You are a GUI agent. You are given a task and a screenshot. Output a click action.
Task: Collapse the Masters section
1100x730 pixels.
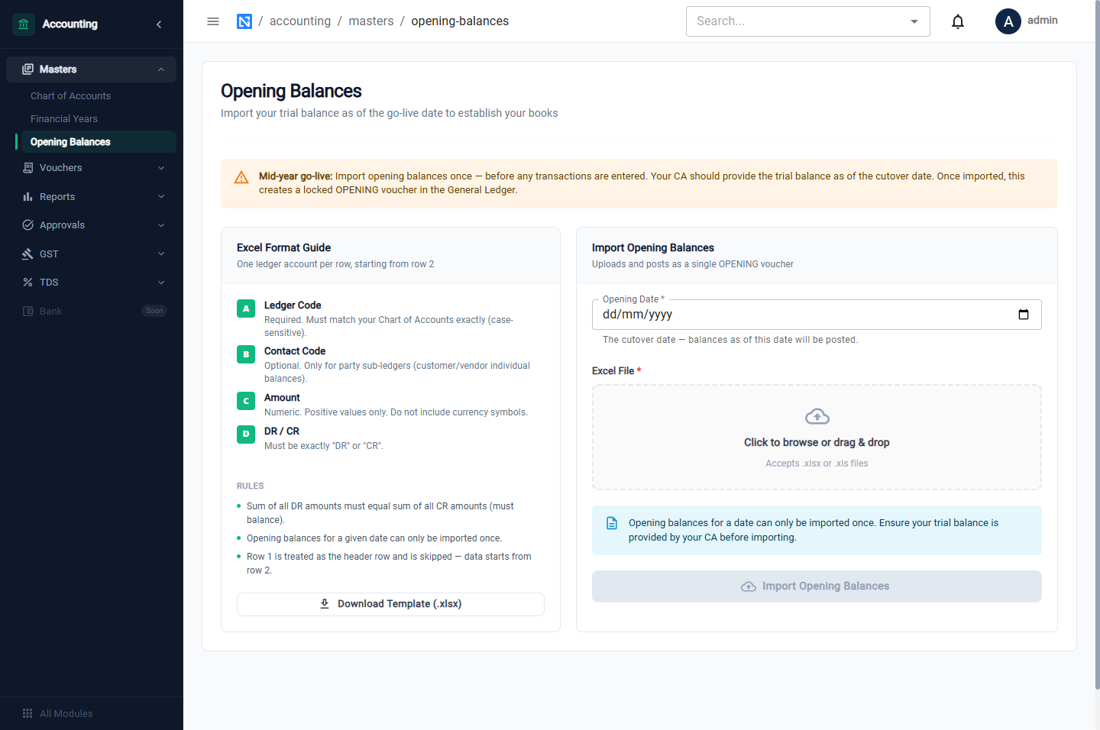pos(161,69)
